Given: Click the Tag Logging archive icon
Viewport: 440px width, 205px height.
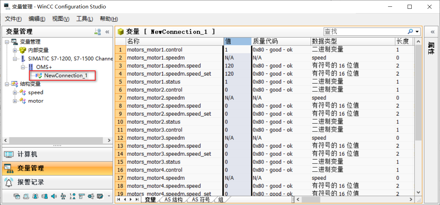Looking at the screenshot, I should (17, 196).
